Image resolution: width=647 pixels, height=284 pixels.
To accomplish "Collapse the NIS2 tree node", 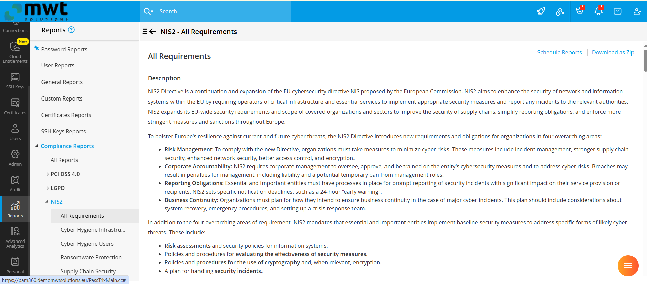I will [47, 202].
